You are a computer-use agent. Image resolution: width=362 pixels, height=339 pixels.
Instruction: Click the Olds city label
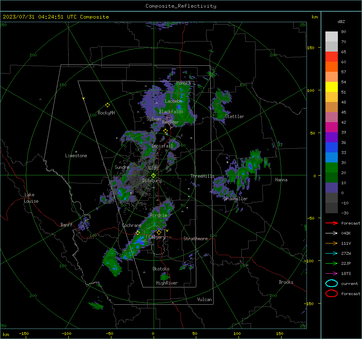coord(153,168)
